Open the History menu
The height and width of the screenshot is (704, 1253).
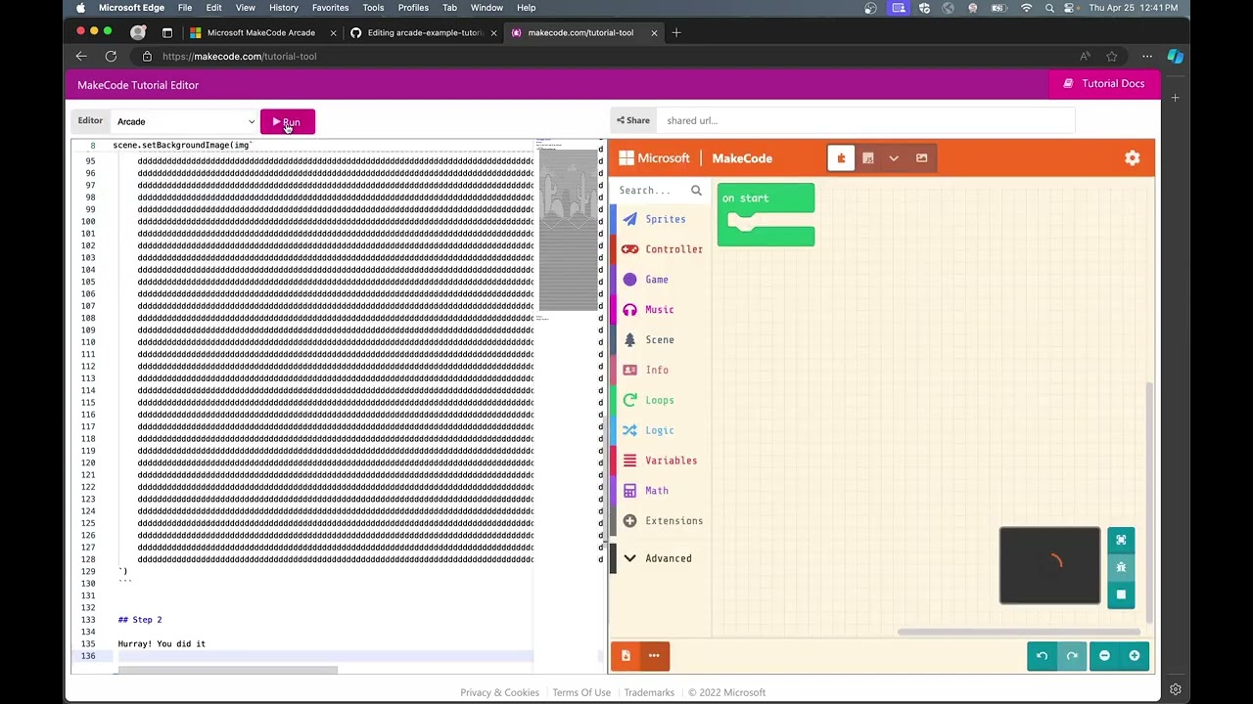tap(283, 8)
